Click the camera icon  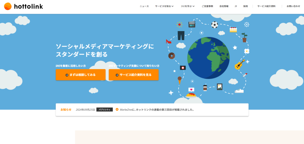point(183,68)
